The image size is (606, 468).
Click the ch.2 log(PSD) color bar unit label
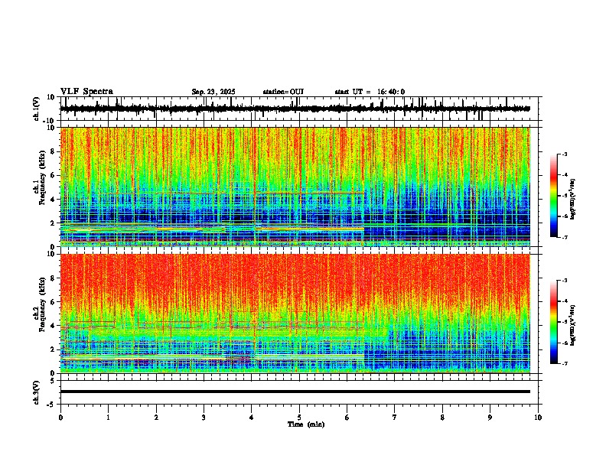tap(573, 326)
